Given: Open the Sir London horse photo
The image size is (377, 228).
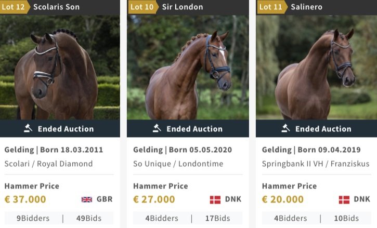Looking at the screenshot, I should coord(188,68).
